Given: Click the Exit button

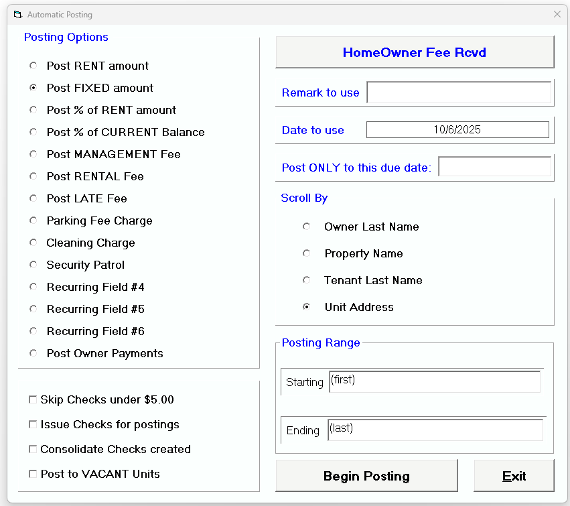Looking at the screenshot, I should tap(514, 475).
